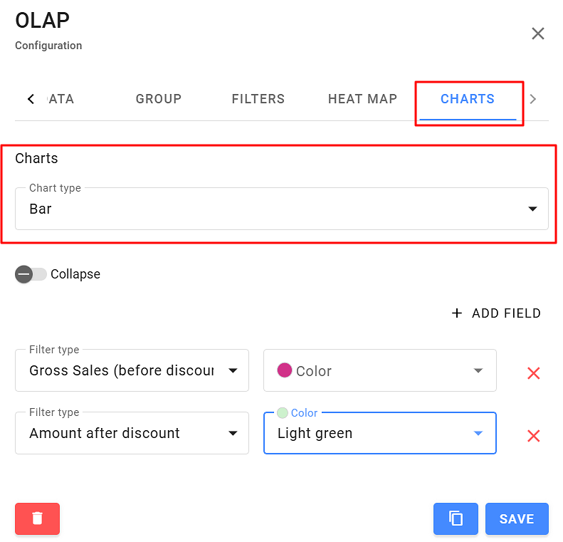Click the copy configuration icon button
Screen dimensions: 563x542
(x=456, y=518)
